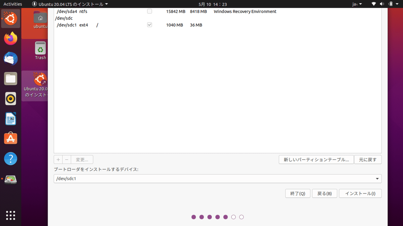Screen dimensions: 403x226
Task: Select the running Ubuntu installer icon in dock
Action: tap(10, 18)
